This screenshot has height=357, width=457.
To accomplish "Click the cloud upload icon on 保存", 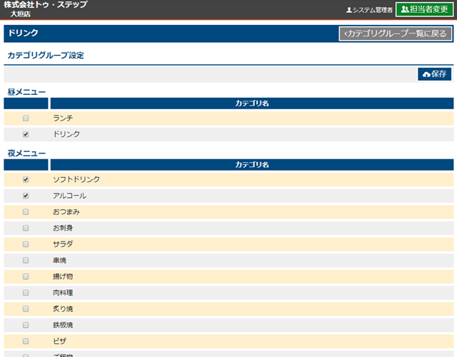I will coord(426,74).
